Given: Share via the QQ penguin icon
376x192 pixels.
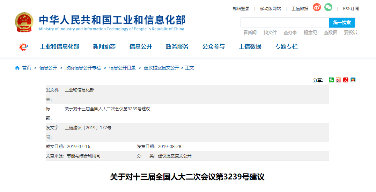Looking at the screenshot, I should (x=353, y=80).
